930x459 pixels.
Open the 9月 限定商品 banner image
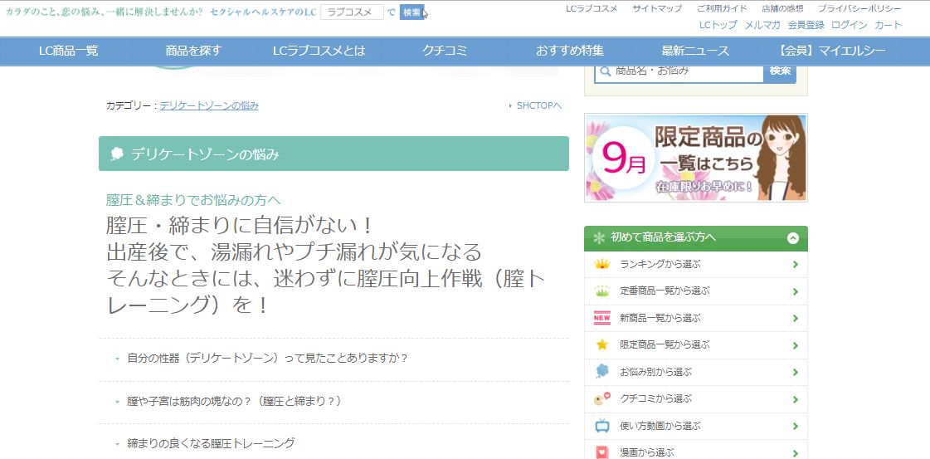(695, 158)
